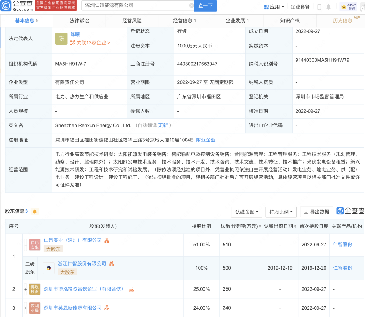Open equity chart icon for 深圳市博泓投资合伙企业
Screen dimensions: 365x317
(131, 289)
